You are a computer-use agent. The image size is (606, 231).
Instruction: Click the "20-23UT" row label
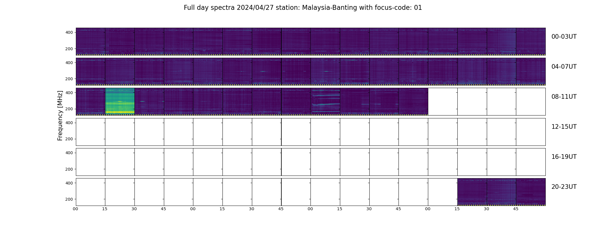click(564, 187)
